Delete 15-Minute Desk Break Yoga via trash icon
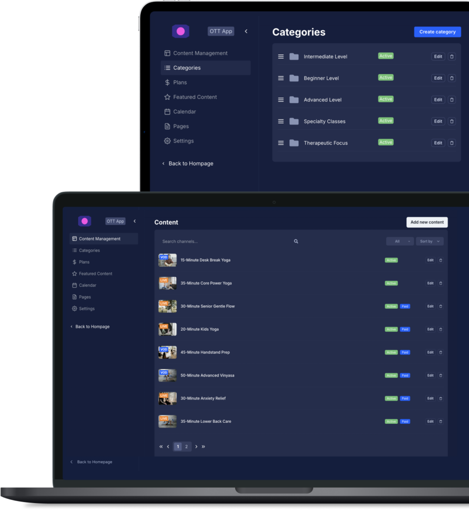Image resolution: width=469 pixels, height=510 pixels. pos(442,260)
